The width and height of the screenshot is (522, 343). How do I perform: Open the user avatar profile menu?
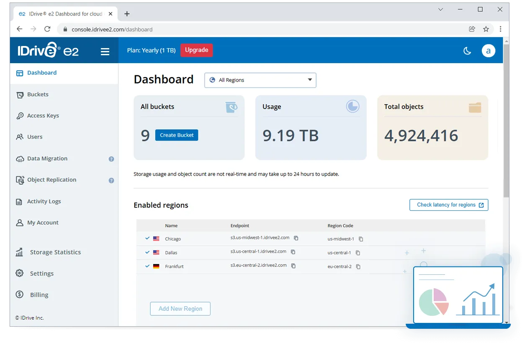[x=488, y=51]
